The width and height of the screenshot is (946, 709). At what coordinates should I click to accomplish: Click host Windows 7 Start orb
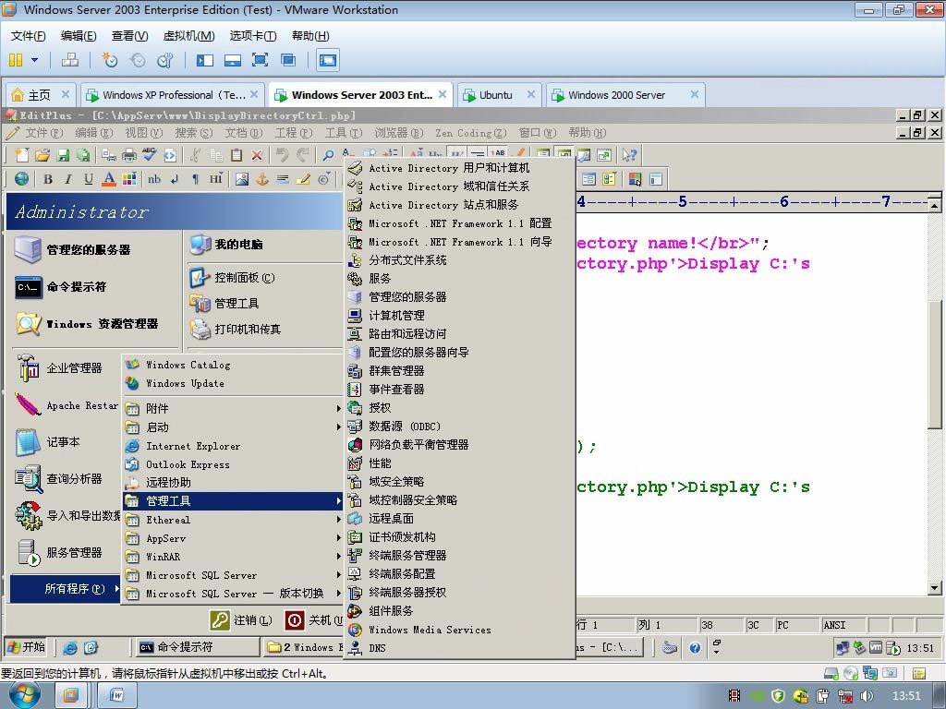(x=25, y=696)
